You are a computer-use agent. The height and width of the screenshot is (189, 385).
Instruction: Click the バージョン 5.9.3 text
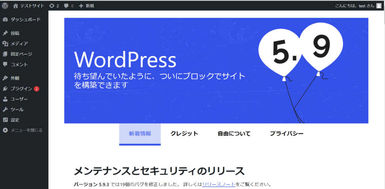(91, 184)
